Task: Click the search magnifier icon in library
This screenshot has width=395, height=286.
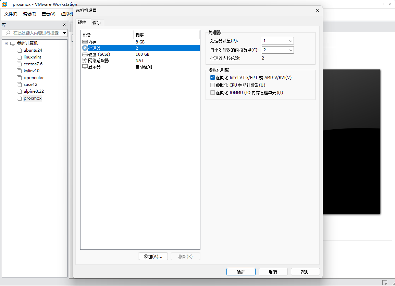Action: point(8,33)
